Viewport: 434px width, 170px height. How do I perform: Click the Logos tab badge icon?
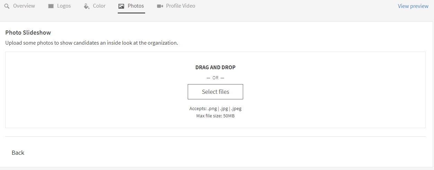tap(51, 6)
